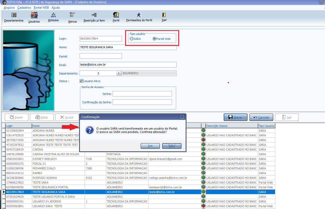Click into the Ramal field
Image resolution: width=325 pixels, height=209 pixels.
101,56
